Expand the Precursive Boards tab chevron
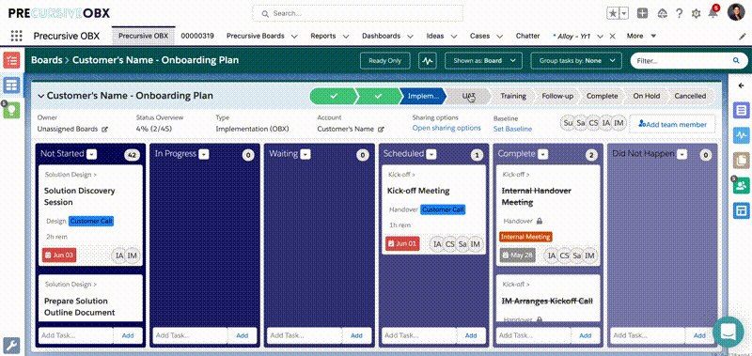Image resolution: width=752 pixels, height=356 pixels. coord(294,36)
